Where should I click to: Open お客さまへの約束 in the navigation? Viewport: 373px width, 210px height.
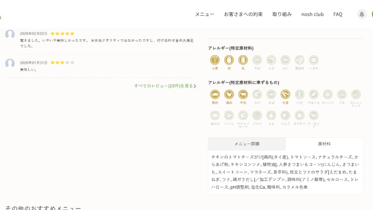point(243,14)
